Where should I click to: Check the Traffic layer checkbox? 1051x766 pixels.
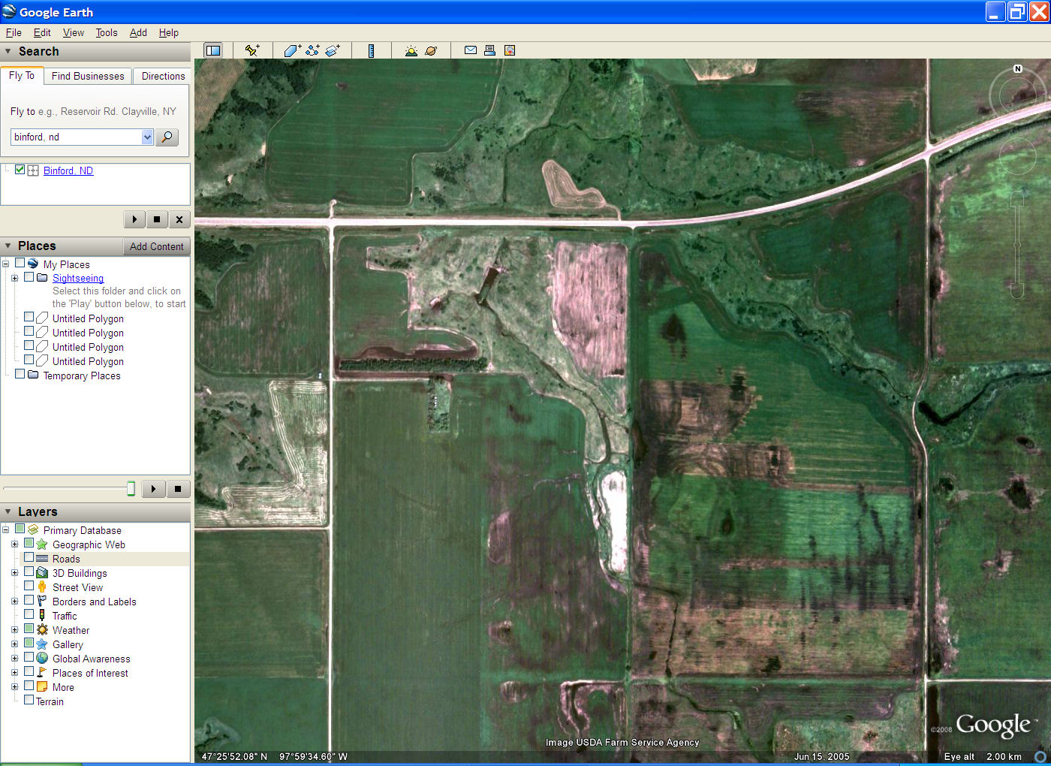point(29,615)
